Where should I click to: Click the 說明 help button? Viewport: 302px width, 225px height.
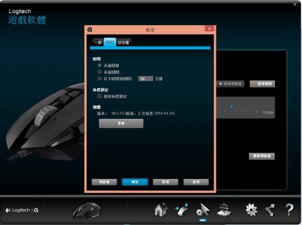click(x=196, y=182)
